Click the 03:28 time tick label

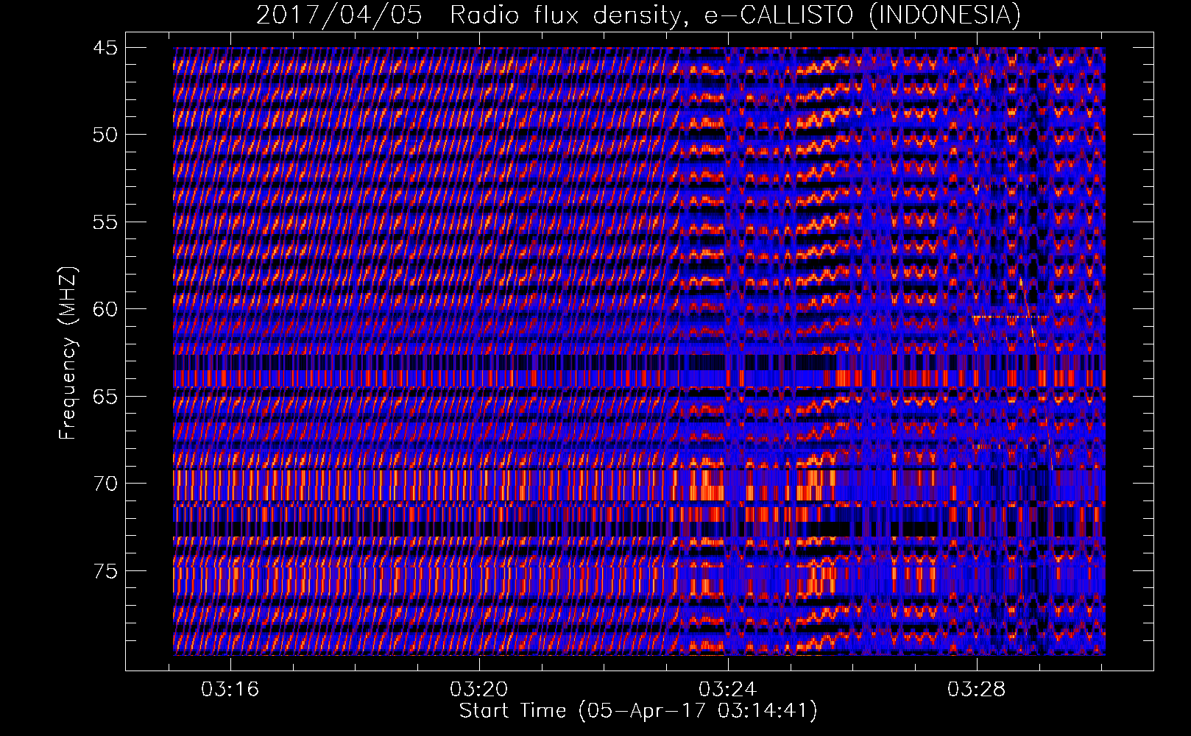(977, 690)
